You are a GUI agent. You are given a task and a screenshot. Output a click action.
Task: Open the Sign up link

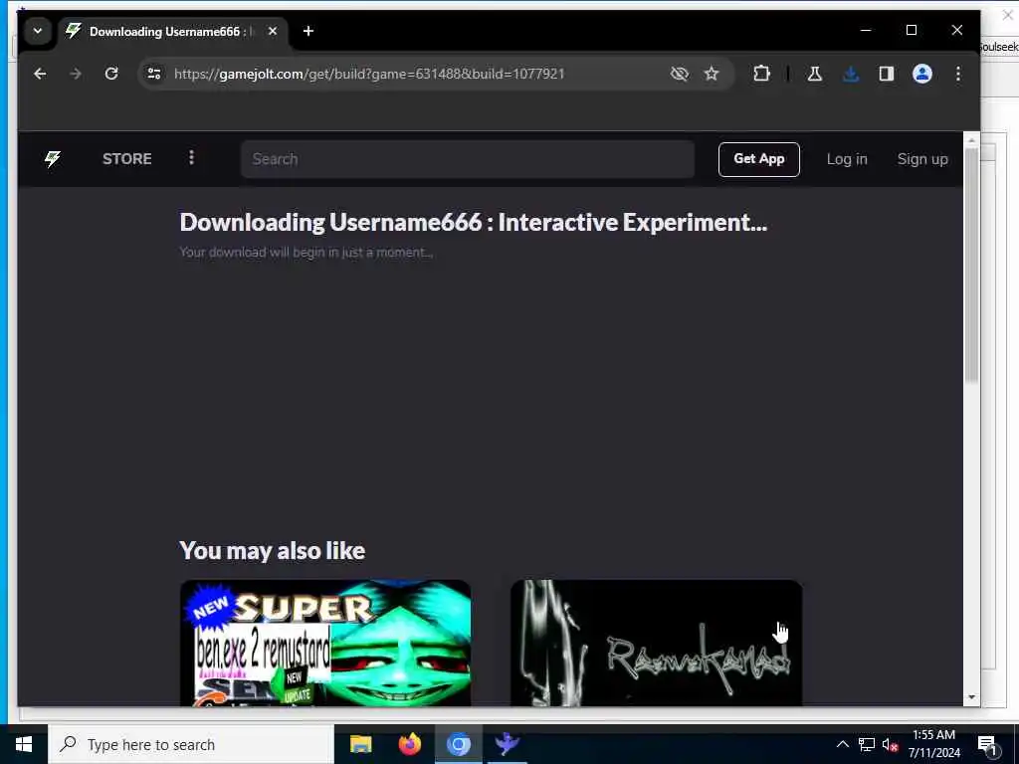tap(922, 159)
